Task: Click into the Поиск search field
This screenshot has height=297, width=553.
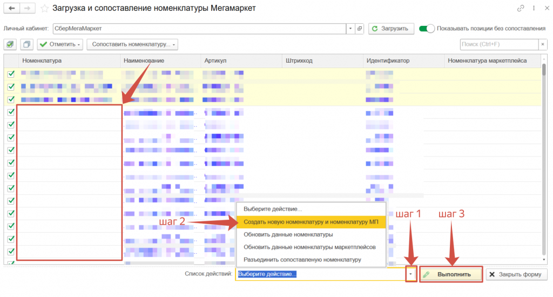Action: point(498,44)
